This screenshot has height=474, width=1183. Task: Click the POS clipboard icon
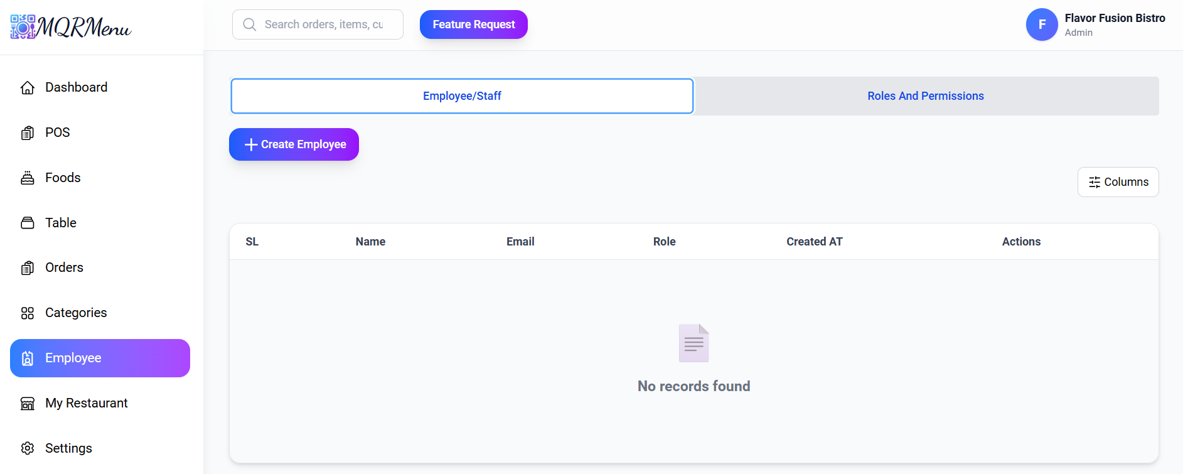coord(28,133)
